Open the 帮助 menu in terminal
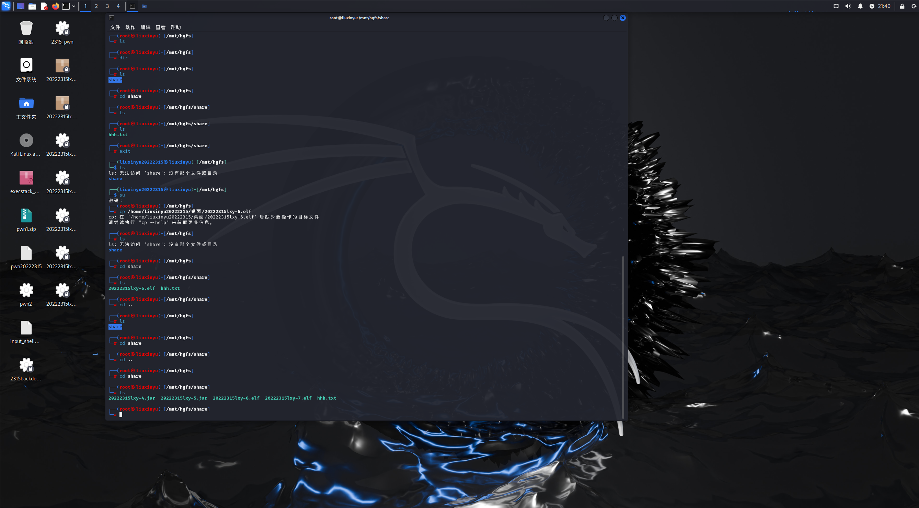The width and height of the screenshot is (919, 508). tap(175, 27)
